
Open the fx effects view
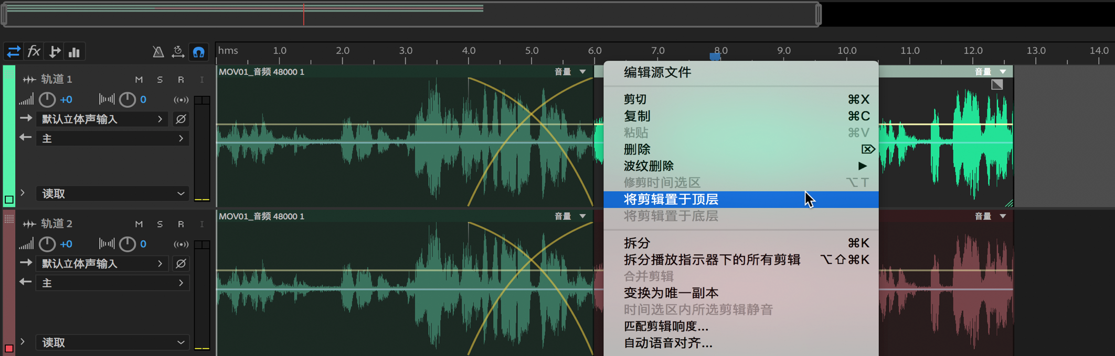(34, 52)
